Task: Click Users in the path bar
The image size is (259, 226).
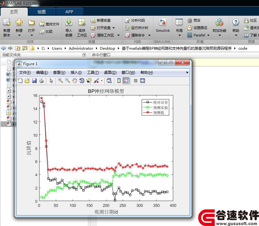Action: click(57, 48)
